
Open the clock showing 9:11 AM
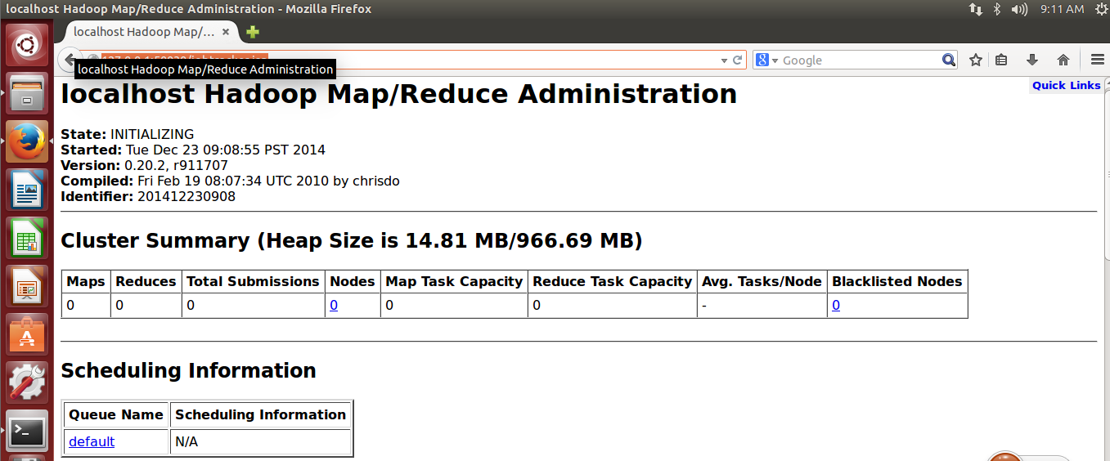[1062, 9]
